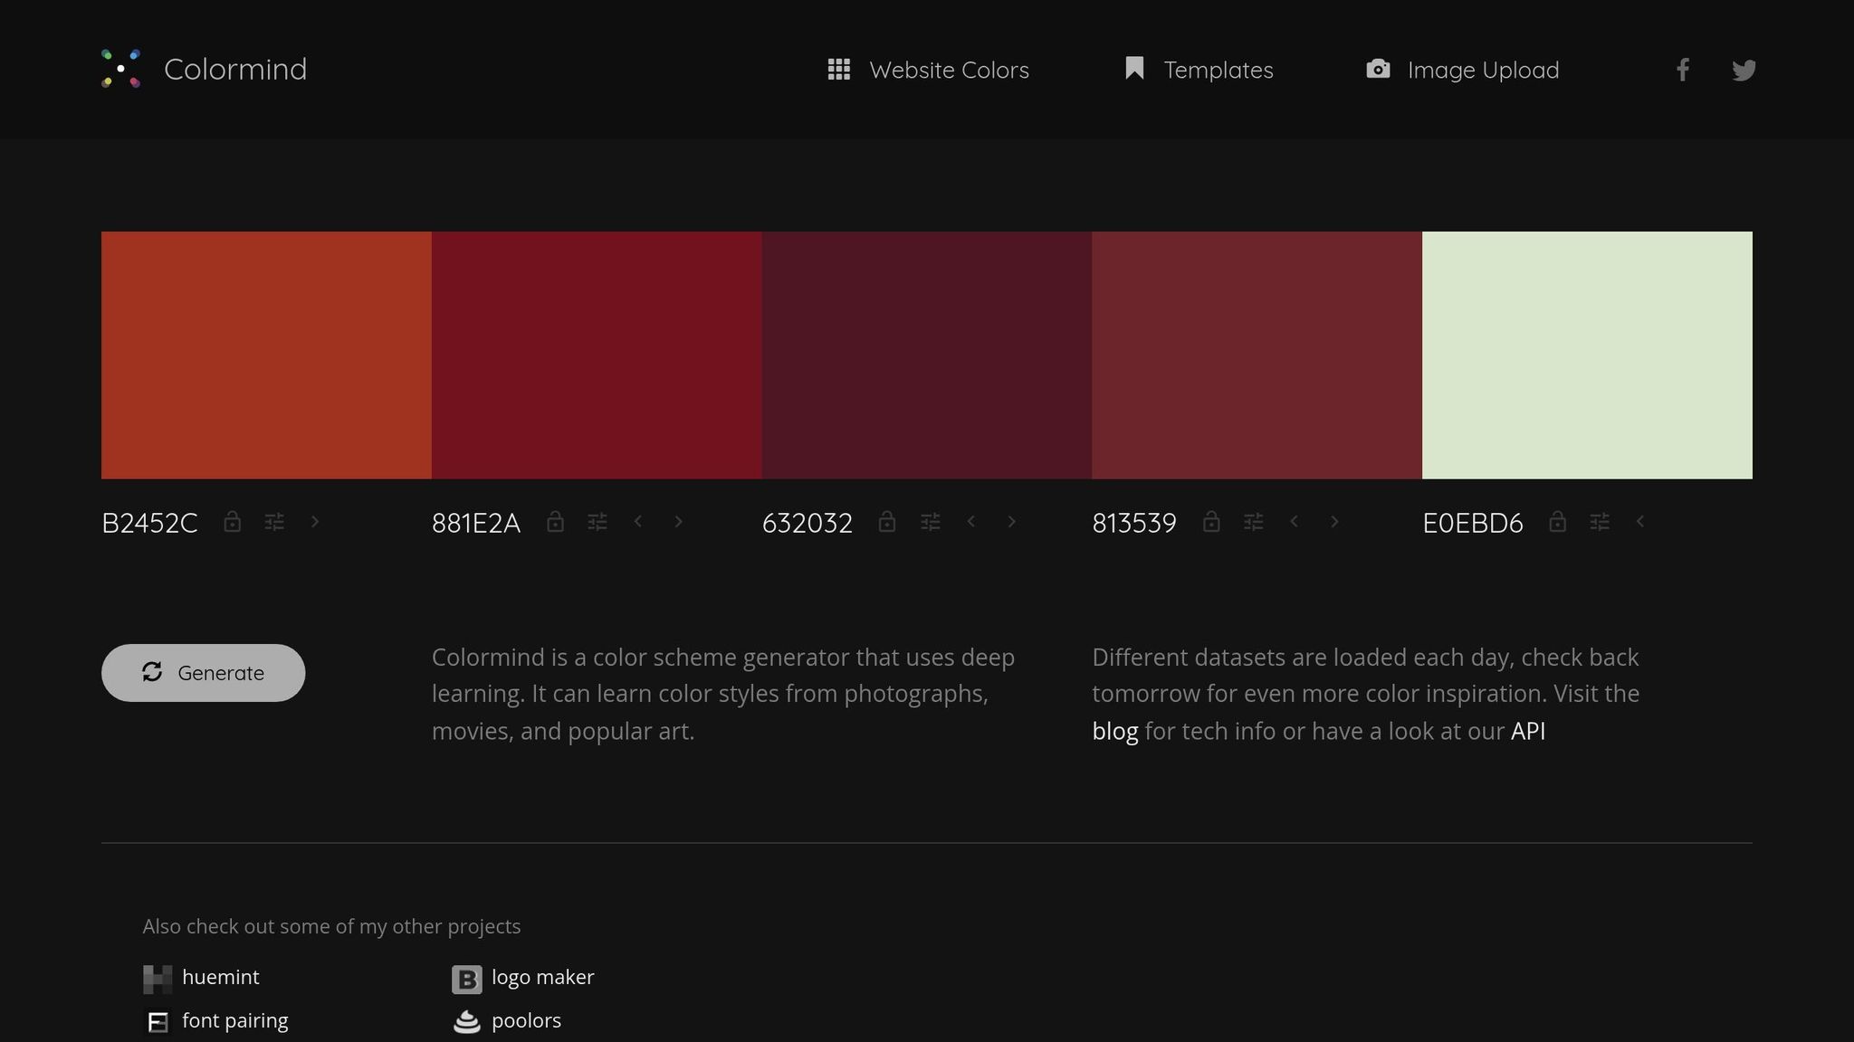The height and width of the screenshot is (1042, 1854).
Task: Click the dark red 881E2A swatch
Action: 596,355
